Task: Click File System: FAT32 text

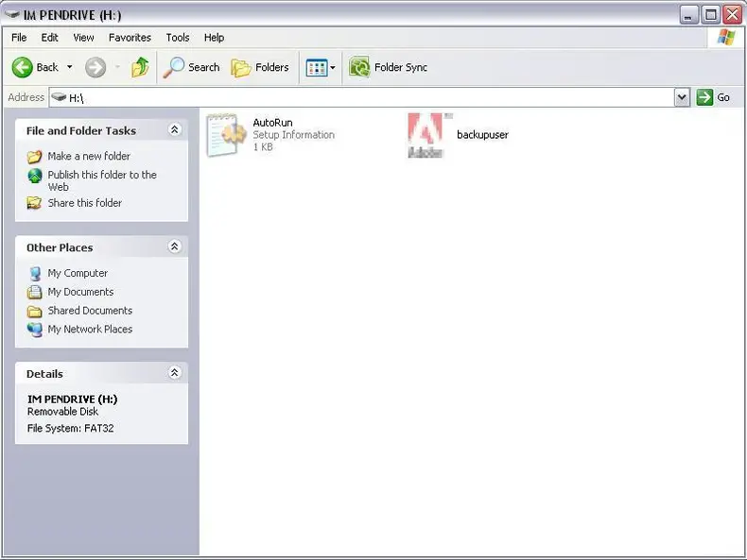Action: pos(71,428)
